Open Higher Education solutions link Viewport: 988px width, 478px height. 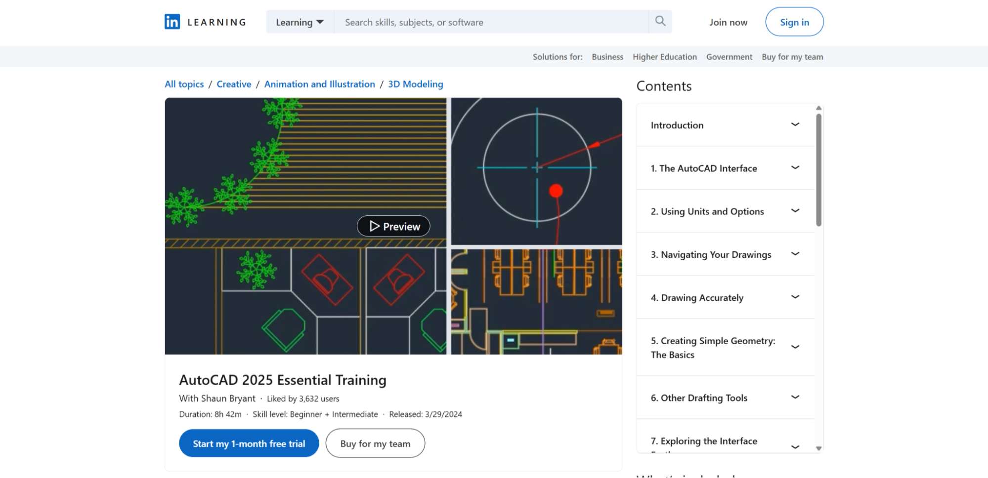click(x=665, y=57)
